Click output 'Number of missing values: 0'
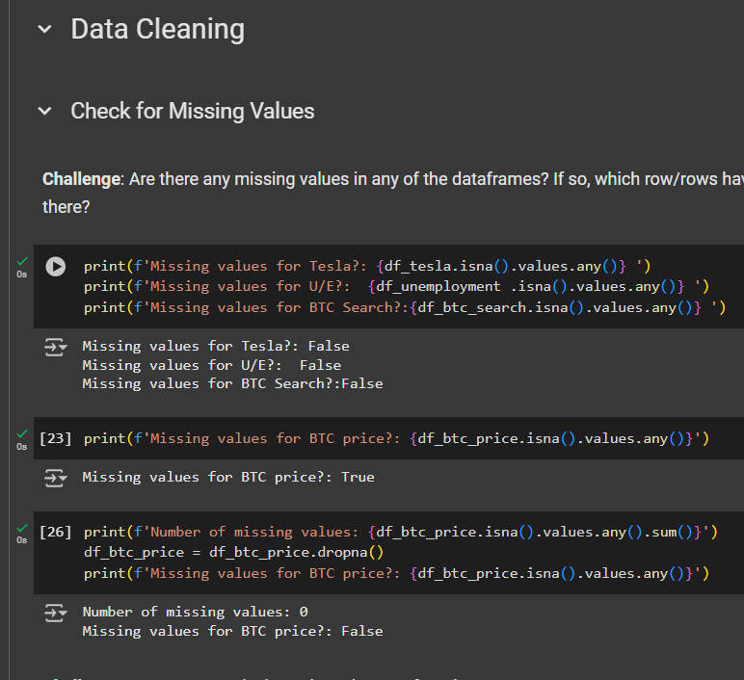The height and width of the screenshot is (680, 744). (x=195, y=613)
